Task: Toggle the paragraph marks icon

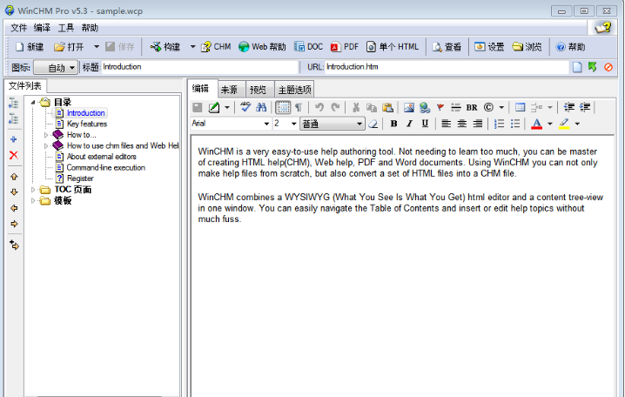Action: coord(299,107)
